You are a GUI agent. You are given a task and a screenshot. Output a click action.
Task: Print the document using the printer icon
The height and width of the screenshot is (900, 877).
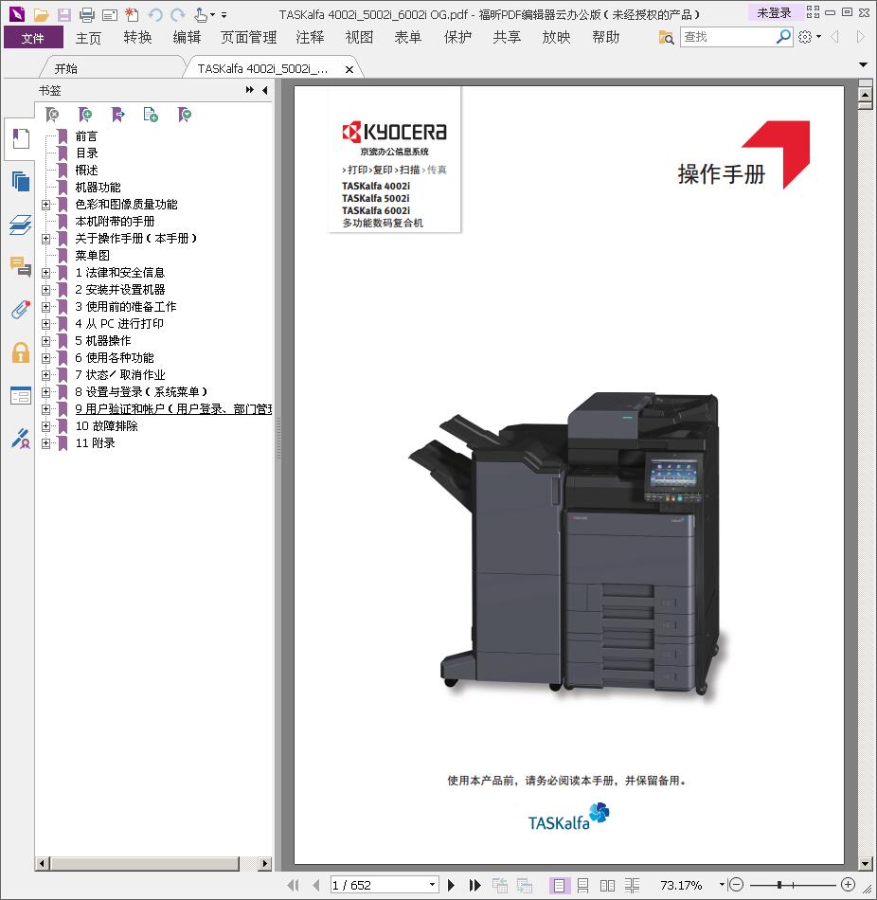(87, 14)
